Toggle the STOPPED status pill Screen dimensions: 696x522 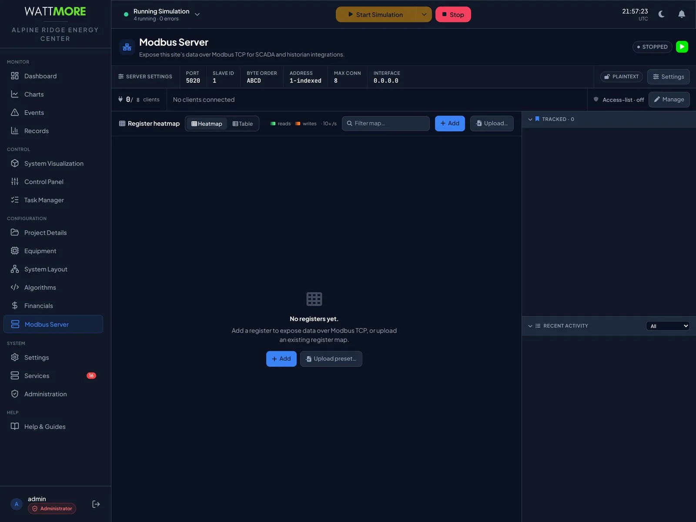(652, 47)
